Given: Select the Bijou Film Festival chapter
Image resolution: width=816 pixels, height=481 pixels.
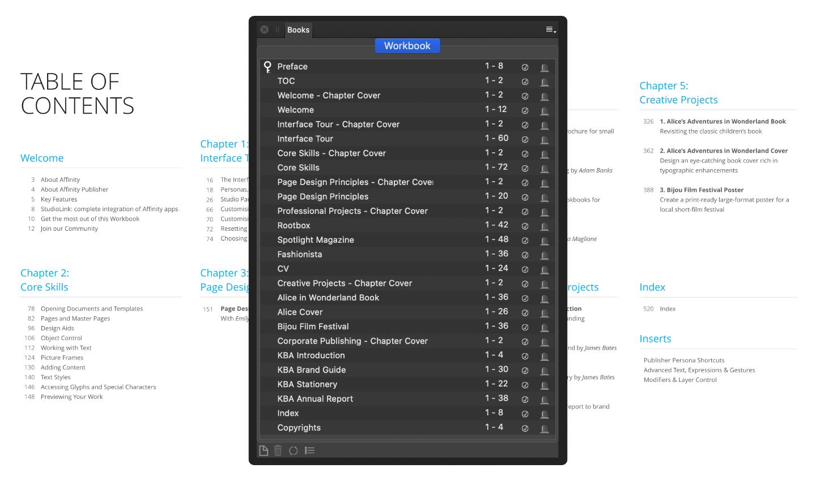Looking at the screenshot, I should click(x=407, y=327).
